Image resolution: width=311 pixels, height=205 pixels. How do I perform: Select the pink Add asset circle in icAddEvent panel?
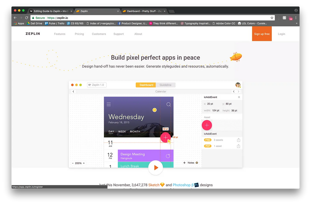tap(207, 125)
